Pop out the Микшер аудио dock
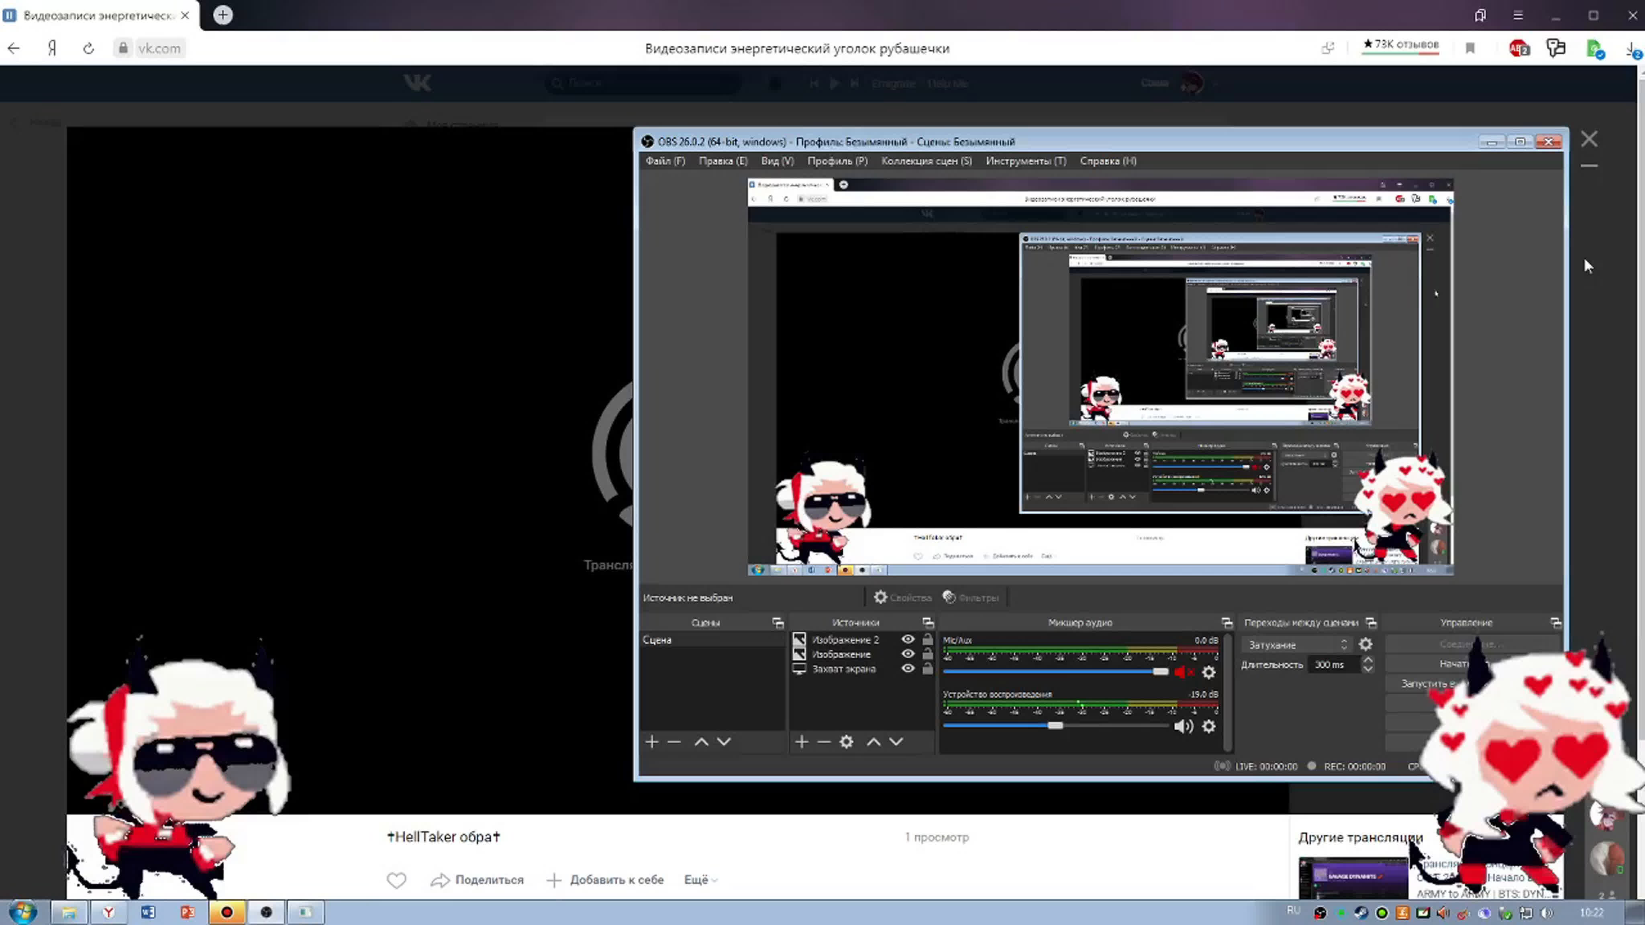The height and width of the screenshot is (925, 1645). coord(1227,622)
